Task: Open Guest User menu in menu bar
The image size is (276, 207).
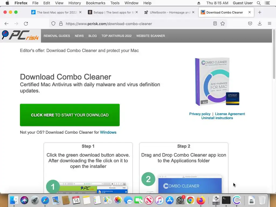Action: [243, 3]
